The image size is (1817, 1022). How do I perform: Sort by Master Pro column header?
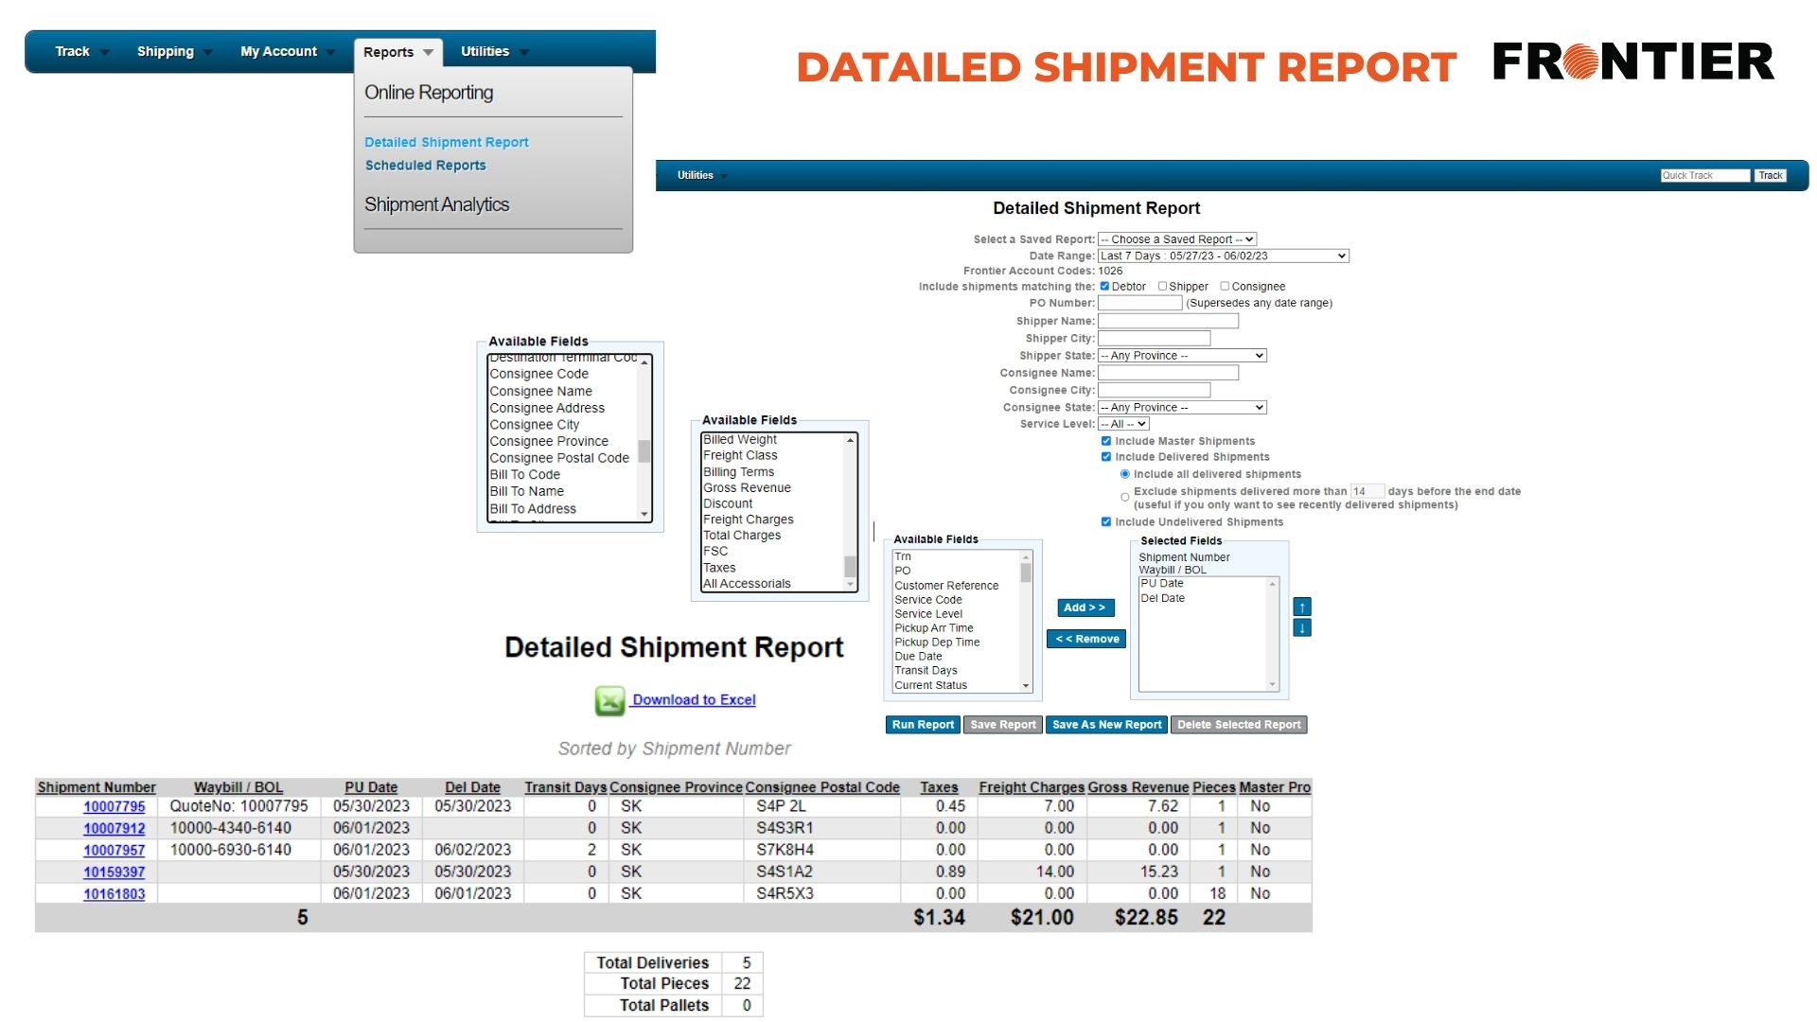point(1275,787)
